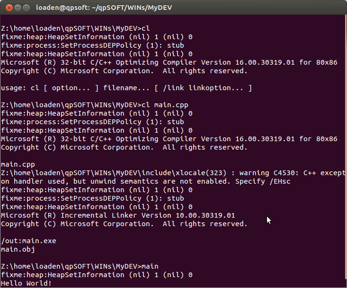Close the terminal window
The image size is (347, 288).
pos(9,8)
